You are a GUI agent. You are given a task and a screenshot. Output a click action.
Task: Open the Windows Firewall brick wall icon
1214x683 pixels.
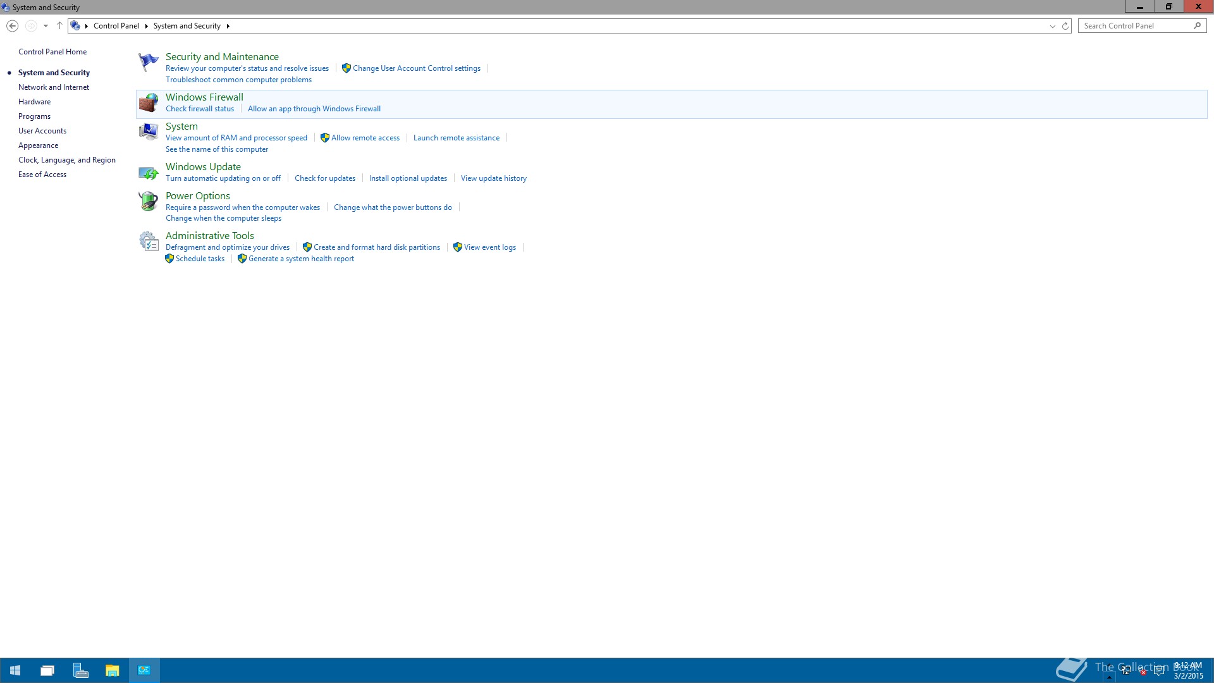tap(149, 102)
